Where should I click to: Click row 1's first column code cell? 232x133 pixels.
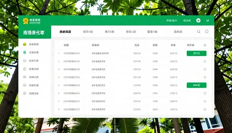[x=72, y=53]
